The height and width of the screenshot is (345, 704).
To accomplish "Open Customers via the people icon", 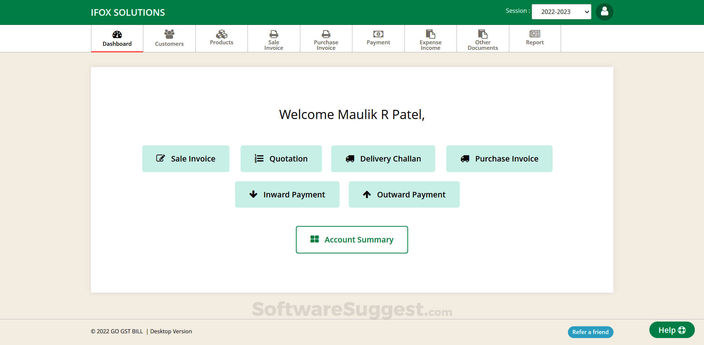I will coord(169,33).
